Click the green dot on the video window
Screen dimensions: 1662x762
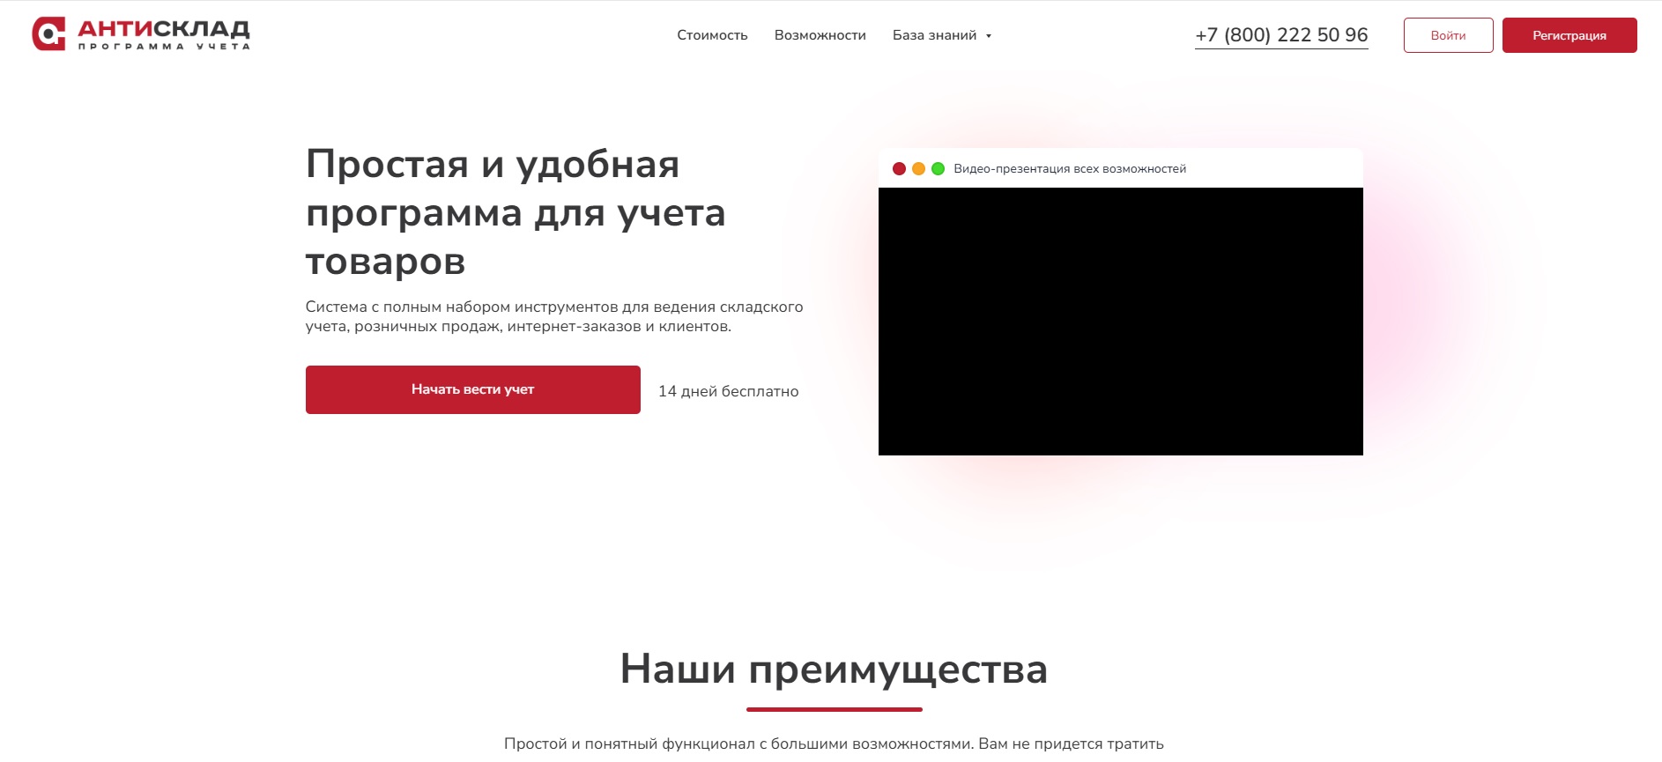938,168
